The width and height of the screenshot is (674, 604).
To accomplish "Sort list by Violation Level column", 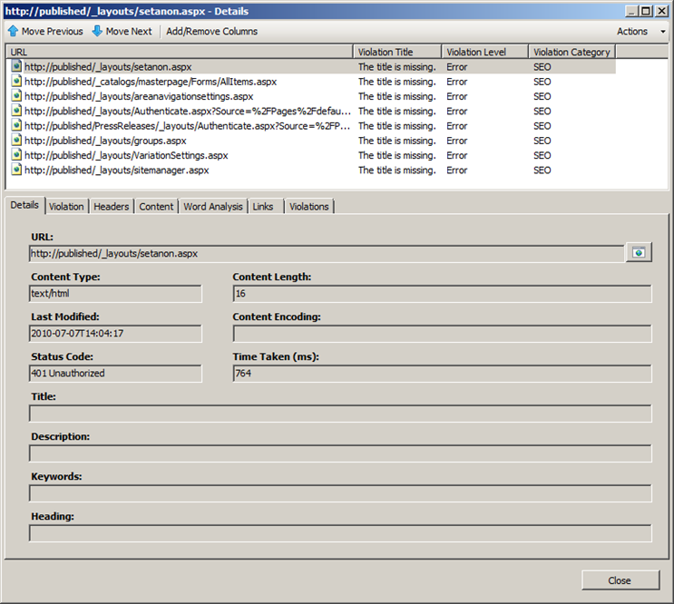I will pyautogui.click(x=484, y=52).
